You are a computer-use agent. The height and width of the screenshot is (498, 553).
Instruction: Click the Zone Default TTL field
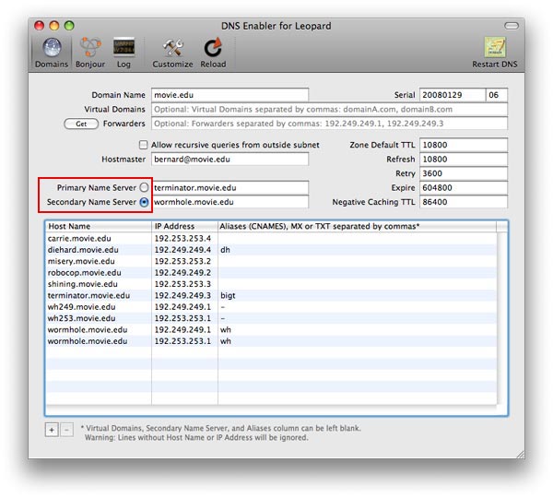pyautogui.click(x=463, y=145)
